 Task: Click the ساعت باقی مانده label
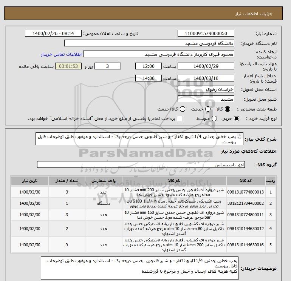click(x=36, y=66)
